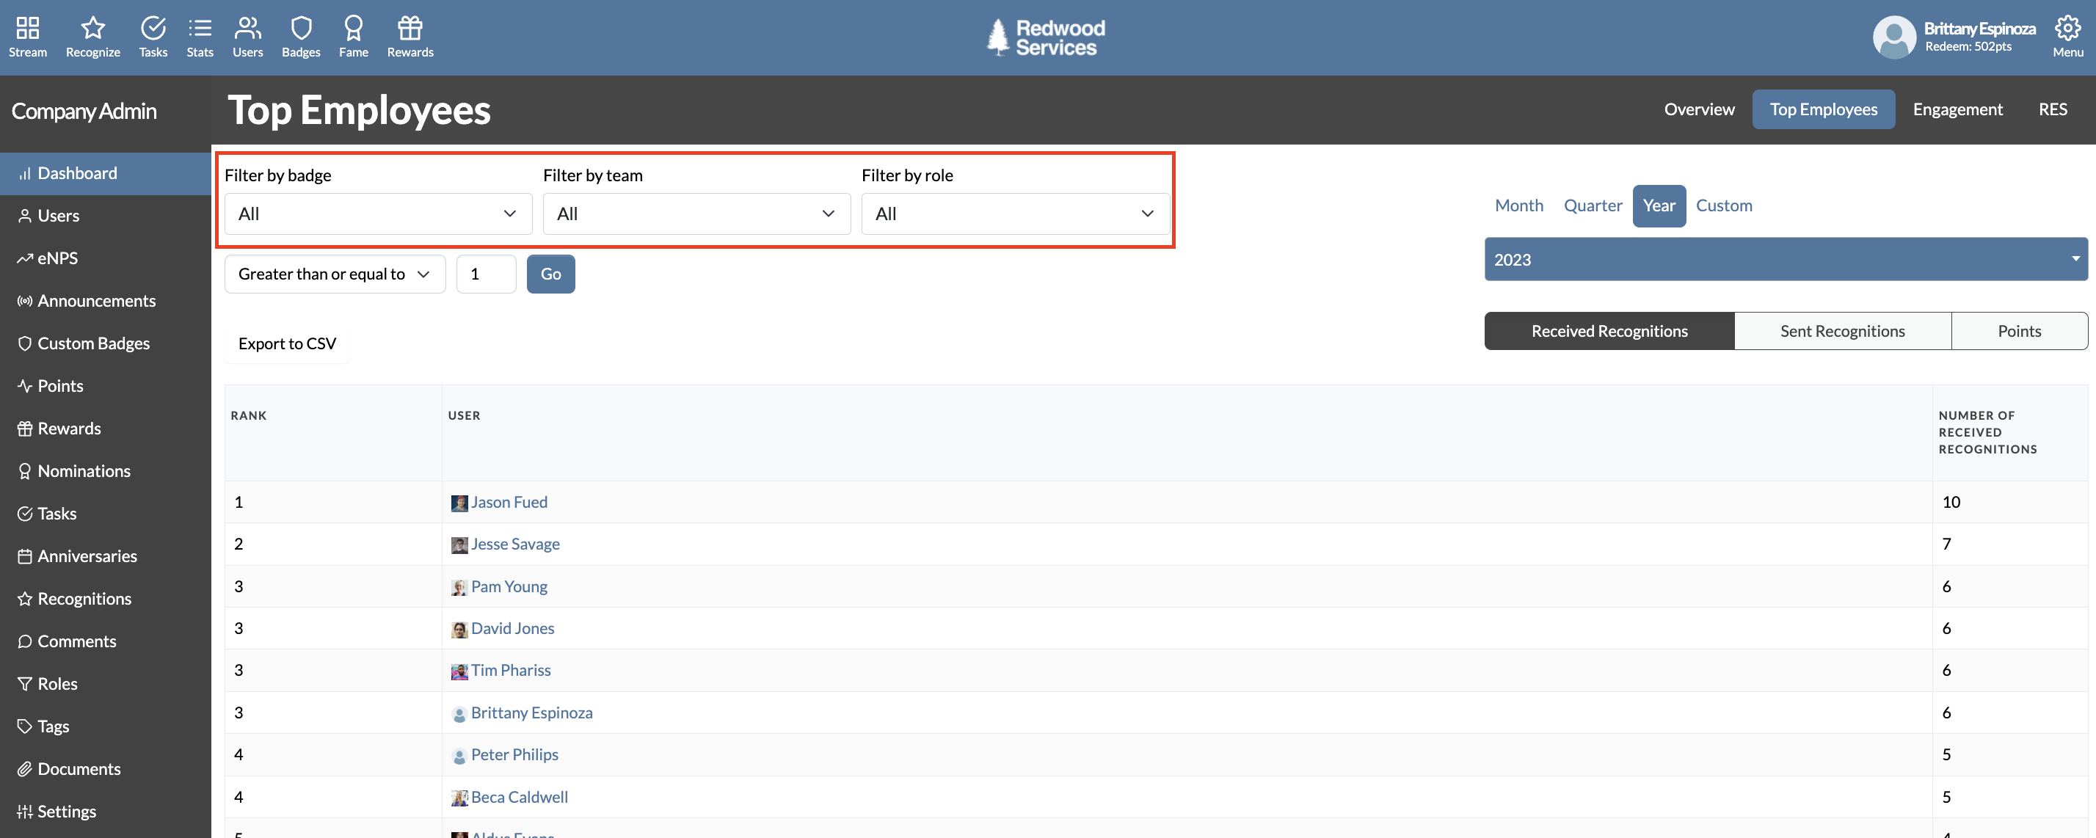The height and width of the screenshot is (838, 2096).
Task: Open Tim Phariss's profile link
Action: 510,671
